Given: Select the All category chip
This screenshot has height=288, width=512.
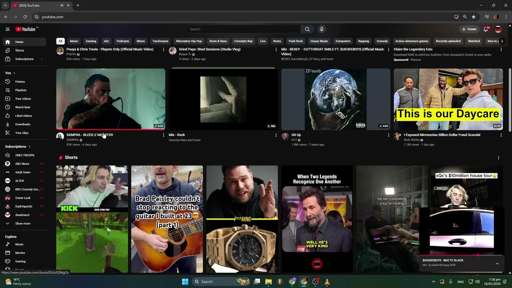Looking at the screenshot, I should pos(60,41).
